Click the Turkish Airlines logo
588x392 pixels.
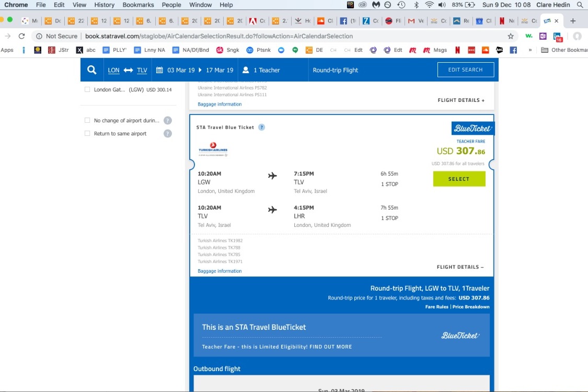213,149
